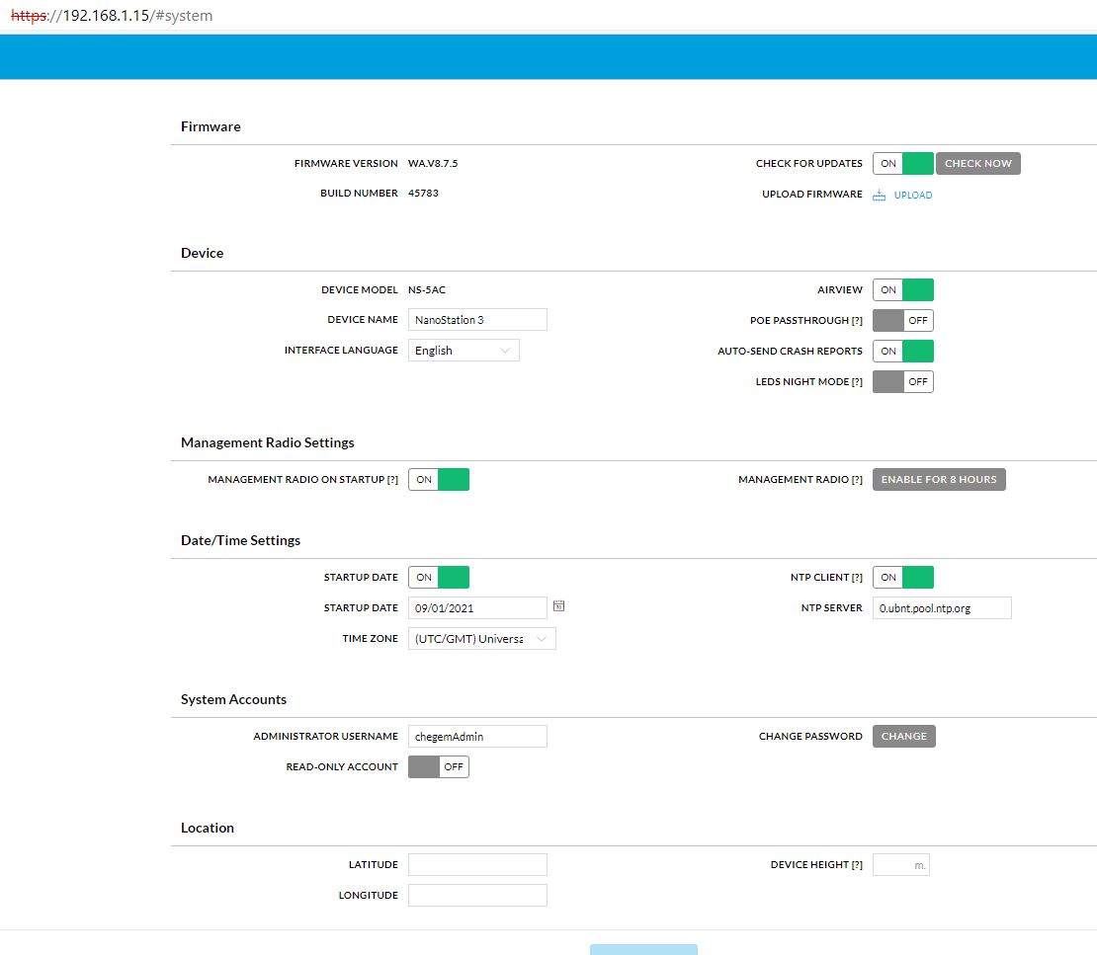Click the LEDs Night Mode [?] help label
The height and width of the screenshot is (955, 1097).
tap(808, 382)
